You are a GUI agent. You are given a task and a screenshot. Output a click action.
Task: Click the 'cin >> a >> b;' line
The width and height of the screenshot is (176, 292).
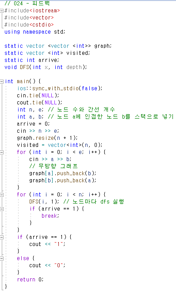pos(50,159)
